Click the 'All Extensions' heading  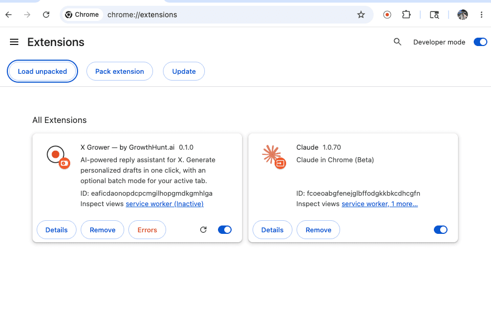click(60, 120)
